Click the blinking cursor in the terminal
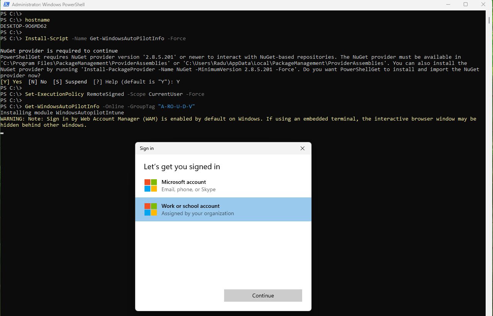The image size is (493, 316). click(x=2, y=133)
